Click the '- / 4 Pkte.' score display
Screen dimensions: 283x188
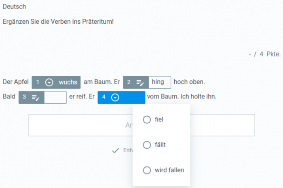(264, 54)
